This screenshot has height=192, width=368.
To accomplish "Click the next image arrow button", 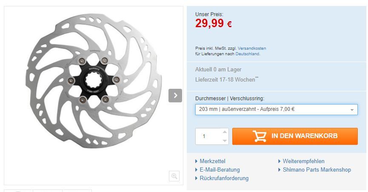I will tap(175, 96).
